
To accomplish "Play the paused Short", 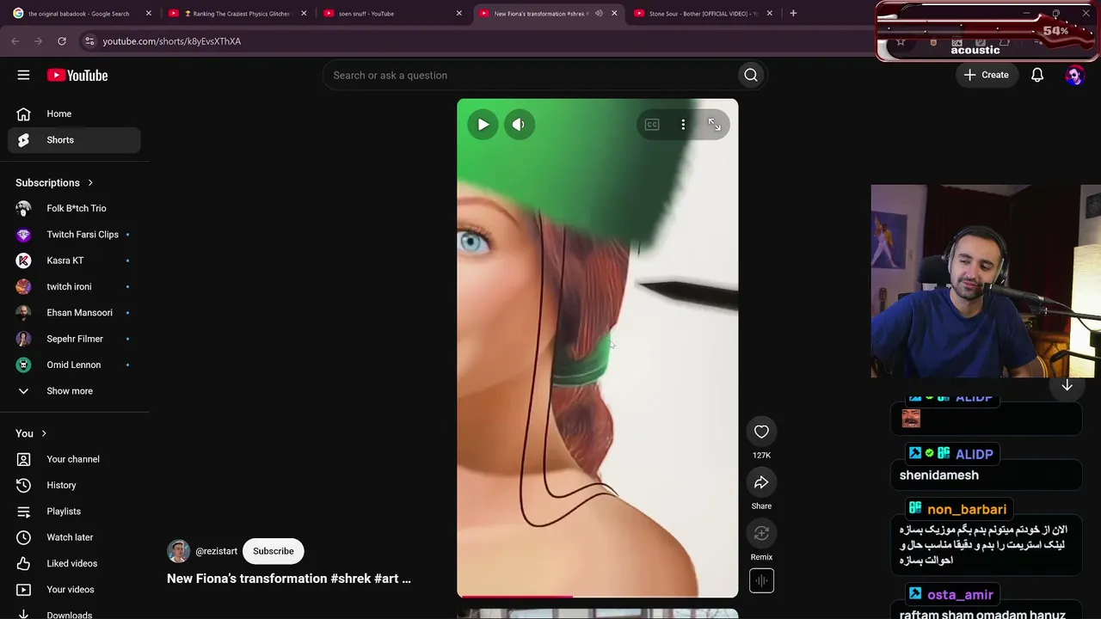I will 483,125.
